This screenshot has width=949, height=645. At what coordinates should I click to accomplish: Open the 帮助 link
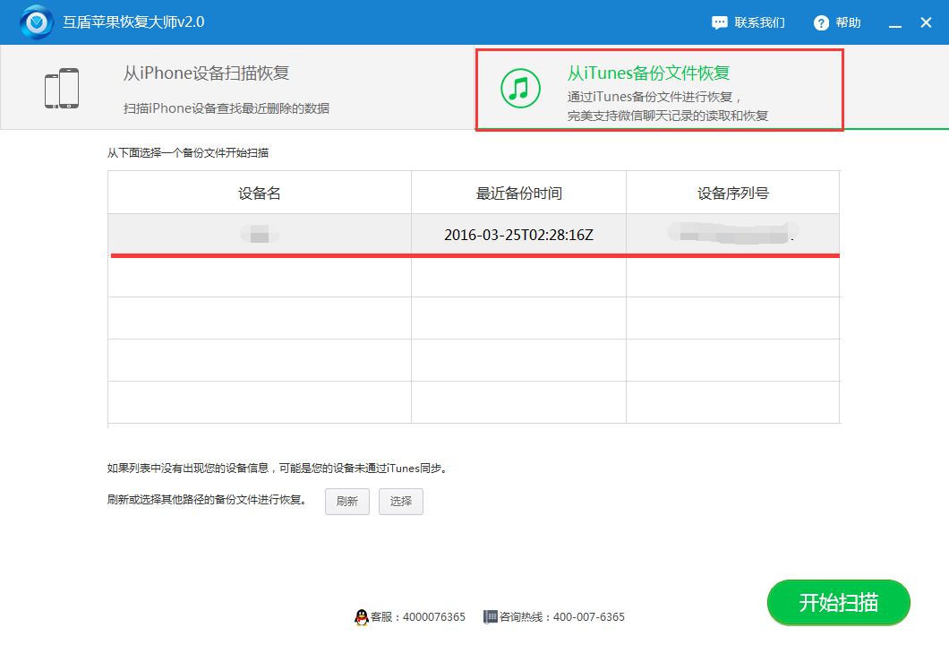848,22
